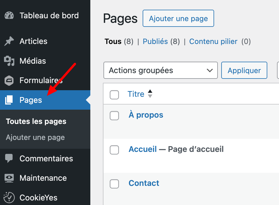Open Commentaires via the speech bubble icon

9,158
